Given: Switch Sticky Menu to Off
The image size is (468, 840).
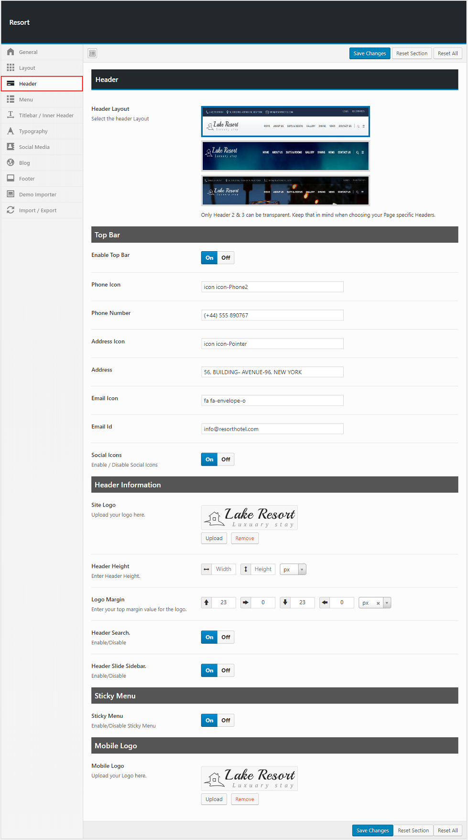Looking at the screenshot, I should [x=226, y=720].
